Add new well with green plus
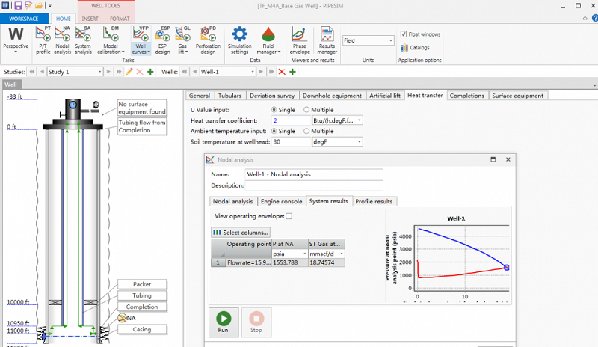 tap(292, 71)
